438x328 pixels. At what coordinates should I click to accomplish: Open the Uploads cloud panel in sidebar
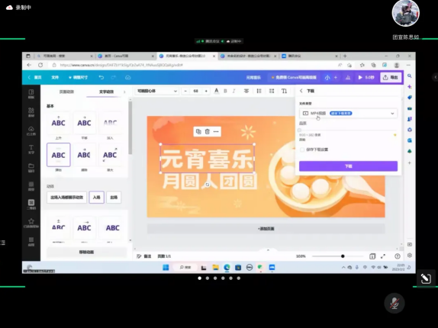click(31, 130)
